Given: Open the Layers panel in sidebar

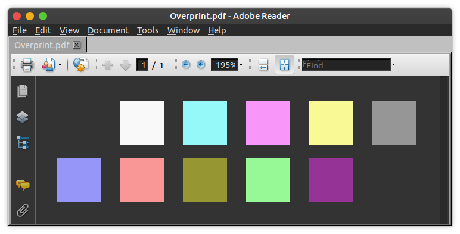Looking at the screenshot, I should (x=23, y=117).
